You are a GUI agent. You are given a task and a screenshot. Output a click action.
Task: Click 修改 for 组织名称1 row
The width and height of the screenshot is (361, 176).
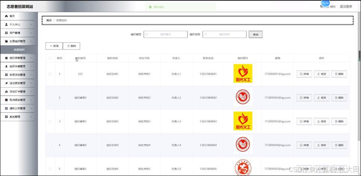(x=322, y=74)
